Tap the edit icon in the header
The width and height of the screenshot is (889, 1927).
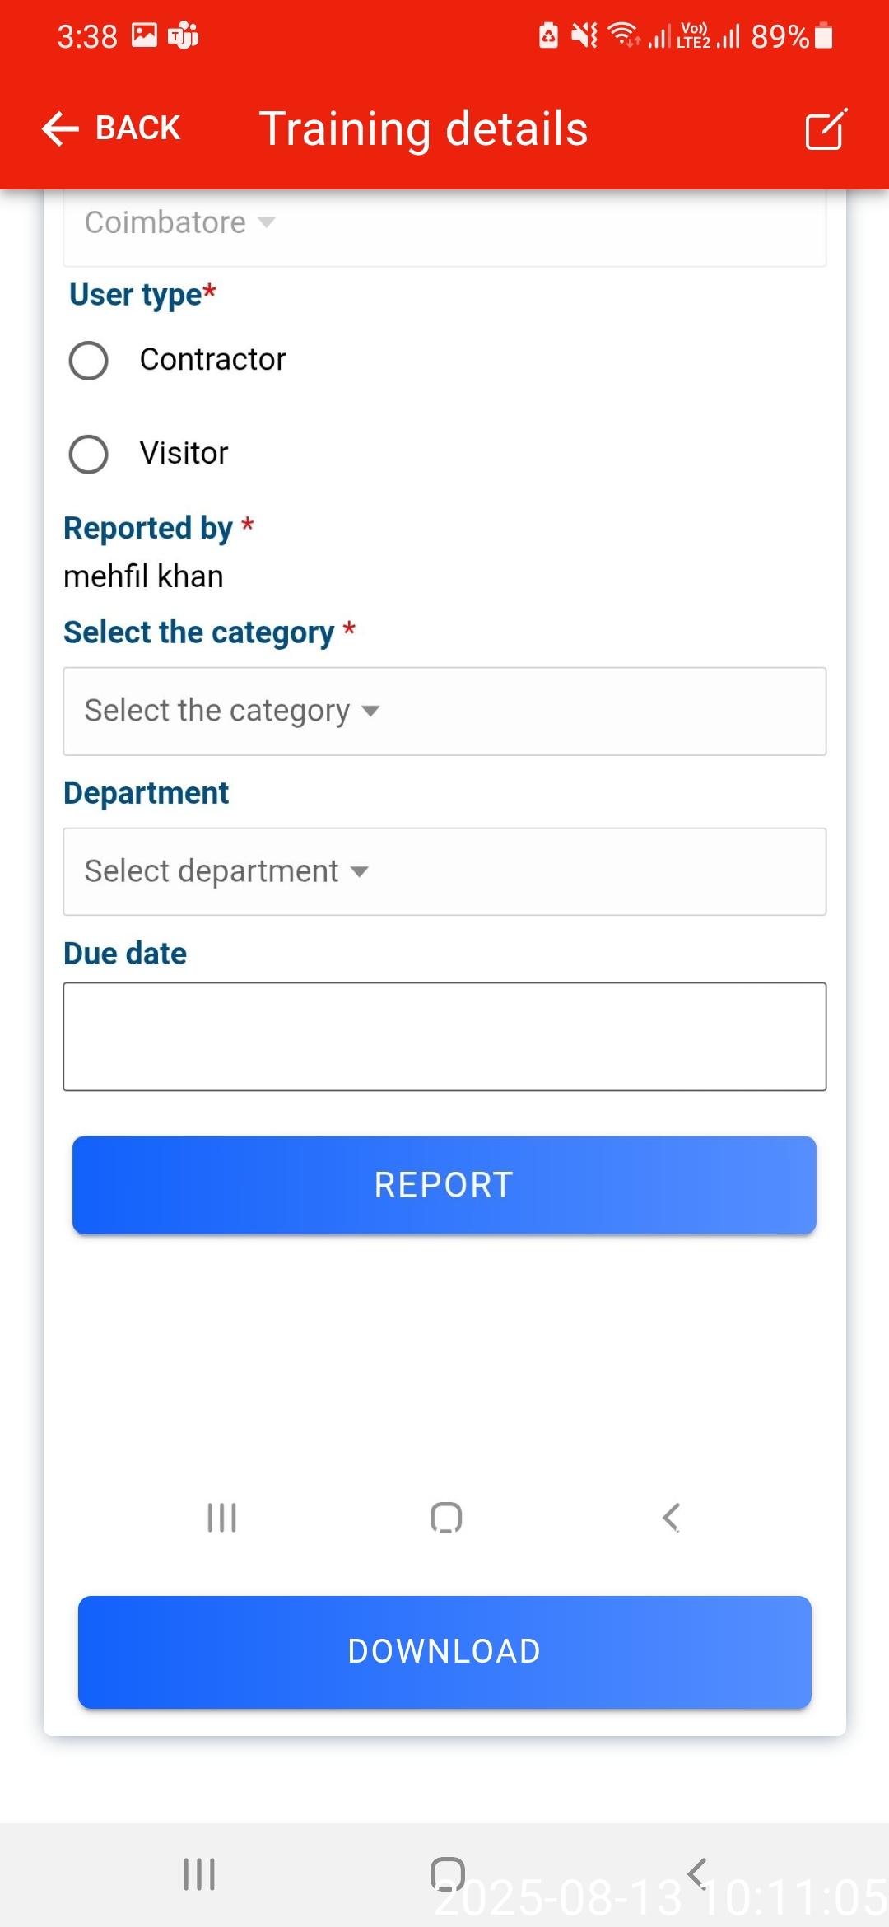coord(826,129)
